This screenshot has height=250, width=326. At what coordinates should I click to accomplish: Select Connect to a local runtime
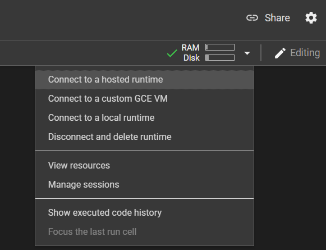pyautogui.click(x=145, y=118)
